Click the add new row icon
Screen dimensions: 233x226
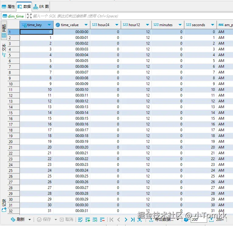pos(88,220)
